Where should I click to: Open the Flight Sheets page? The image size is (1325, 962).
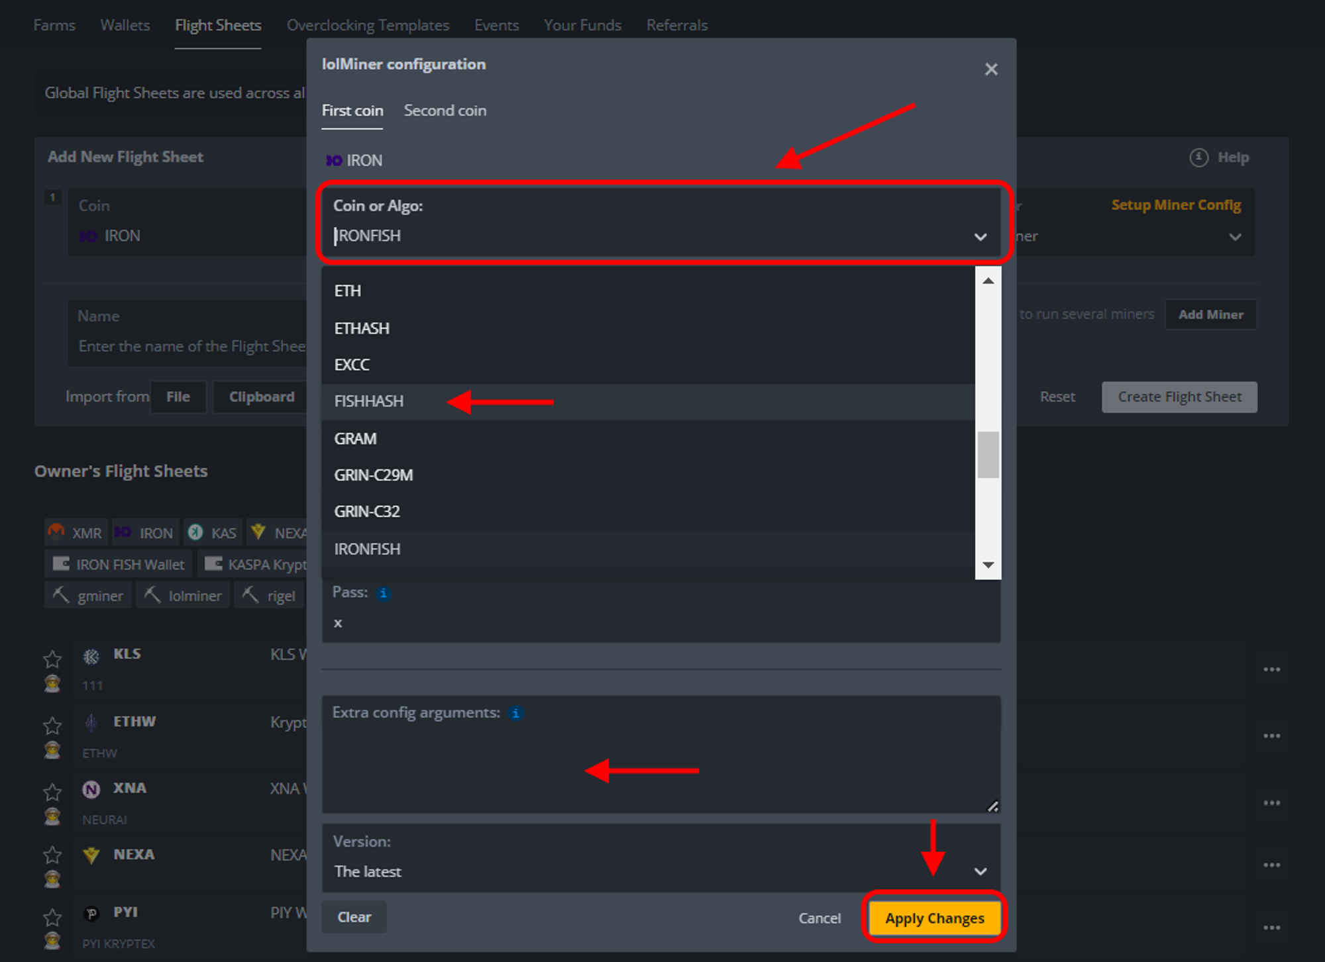[218, 25]
